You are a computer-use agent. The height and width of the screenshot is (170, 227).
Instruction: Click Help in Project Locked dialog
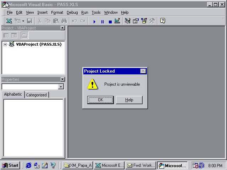click(x=129, y=100)
